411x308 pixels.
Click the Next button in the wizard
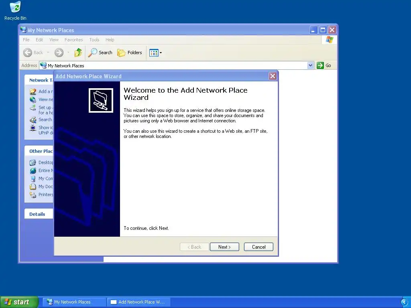[224, 247]
